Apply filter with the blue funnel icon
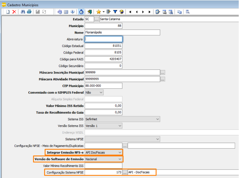Image resolution: width=239 pixels, height=178 pixels. point(115,12)
